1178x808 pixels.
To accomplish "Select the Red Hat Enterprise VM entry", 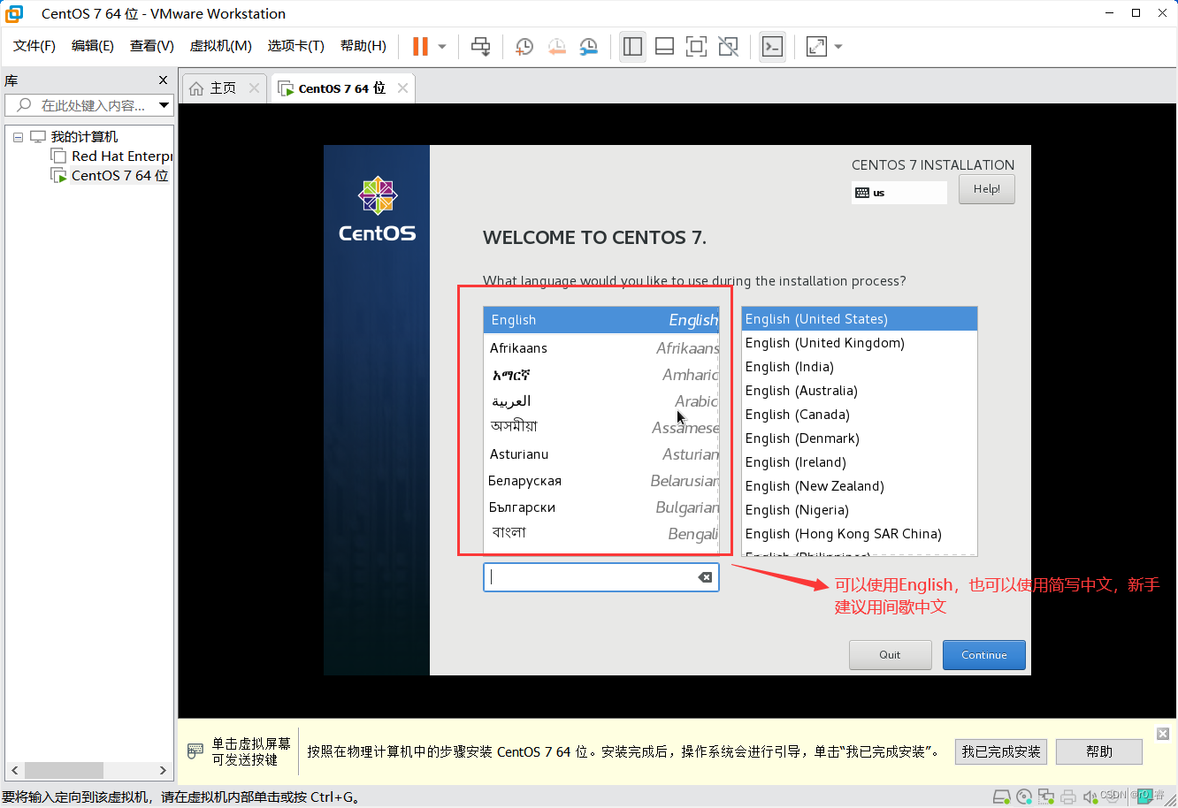I will [122, 156].
